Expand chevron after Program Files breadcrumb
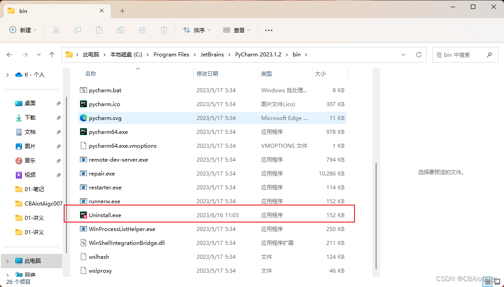This screenshot has width=504, height=287. (195, 55)
